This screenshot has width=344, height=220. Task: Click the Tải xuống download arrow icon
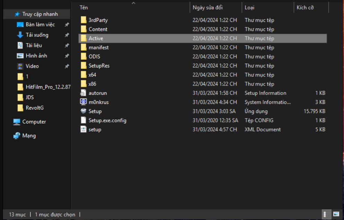20,35
